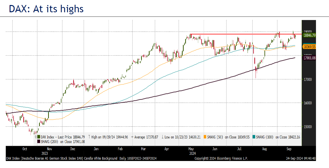
Task: Click the orange 18369.55 price axis tag
Action: click(309, 47)
